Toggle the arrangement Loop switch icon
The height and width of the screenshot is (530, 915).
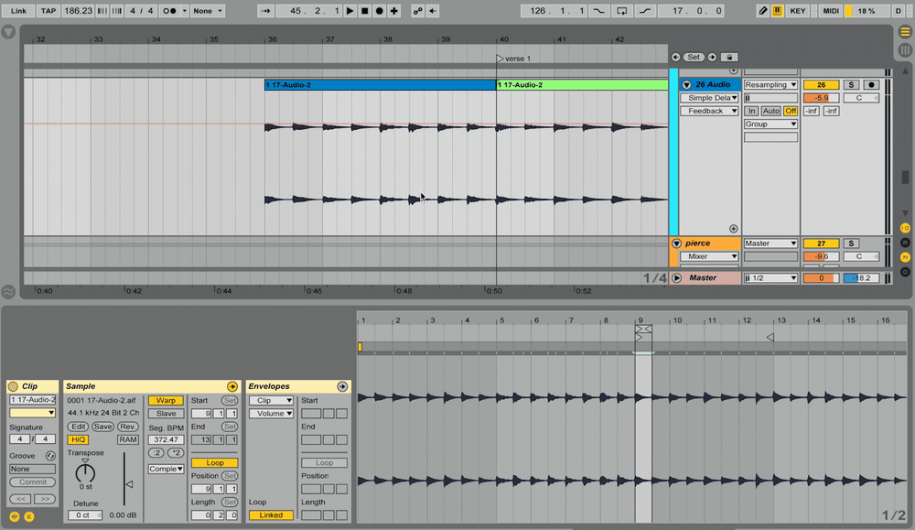[x=622, y=10]
